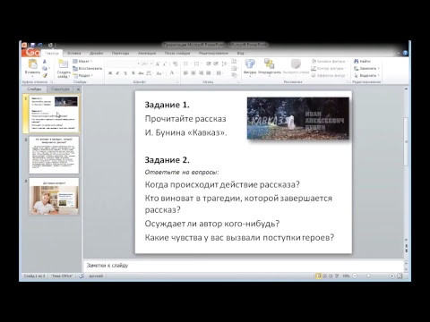Click the Find (Найти) button

tap(362, 62)
